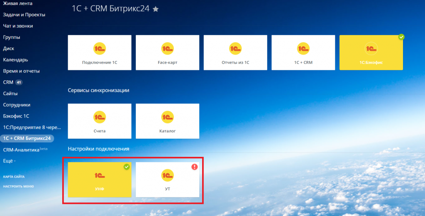The image size is (425, 216).
Task: Select Группы in the left menu
Action: (12, 37)
